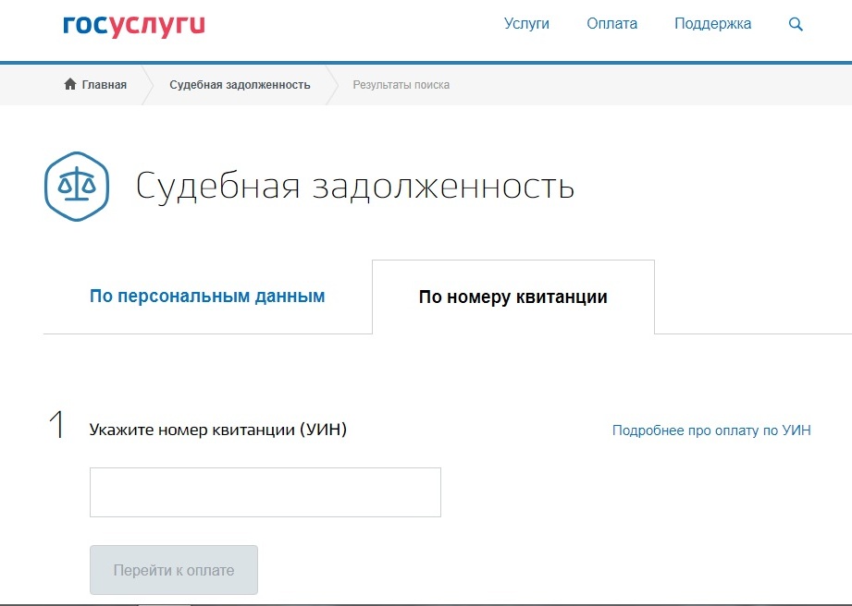Go to Главная breadcrumb text

(x=104, y=85)
